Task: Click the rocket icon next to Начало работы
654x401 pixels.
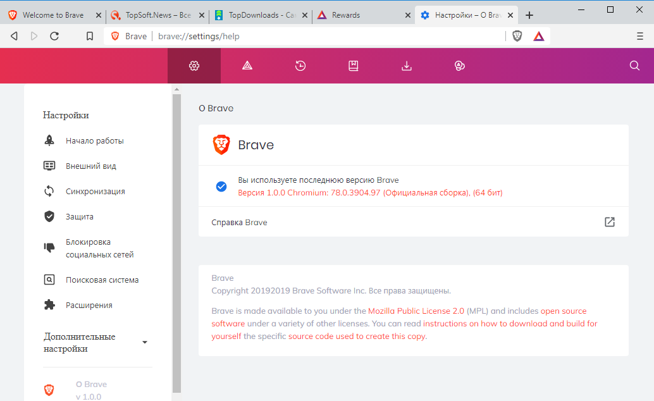Action: (x=49, y=140)
